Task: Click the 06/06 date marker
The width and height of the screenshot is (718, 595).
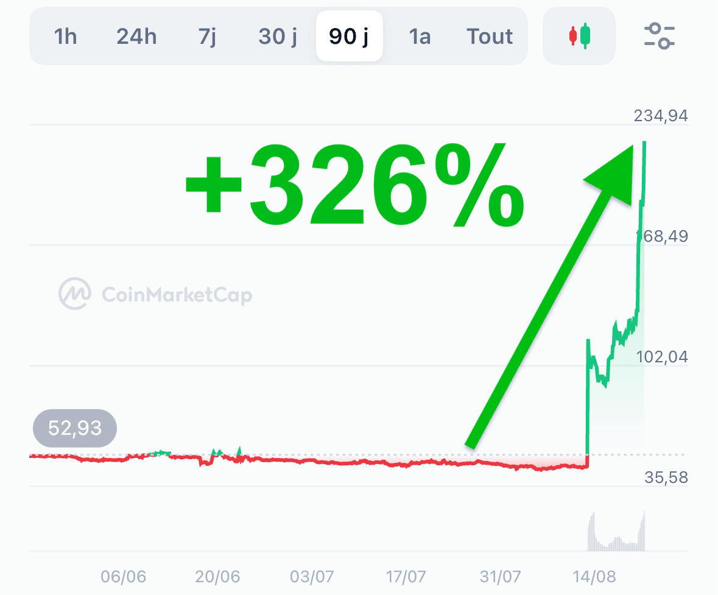Action: click(x=124, y=576)
